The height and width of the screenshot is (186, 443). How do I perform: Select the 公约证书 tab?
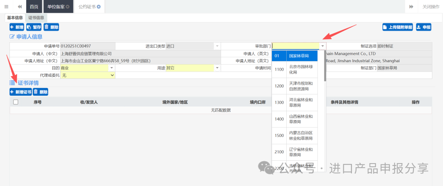click(x=89, y=7)
